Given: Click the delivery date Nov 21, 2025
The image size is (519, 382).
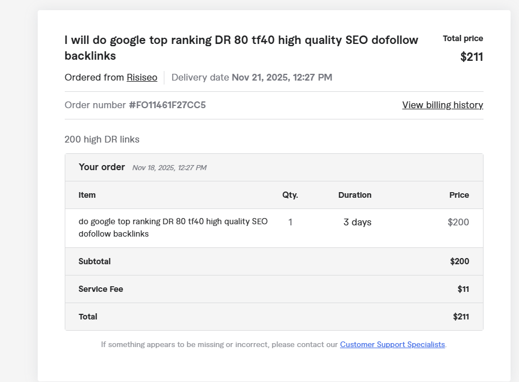Looking at the screenshot, I should pyautogui.click(x=281, y=78).
